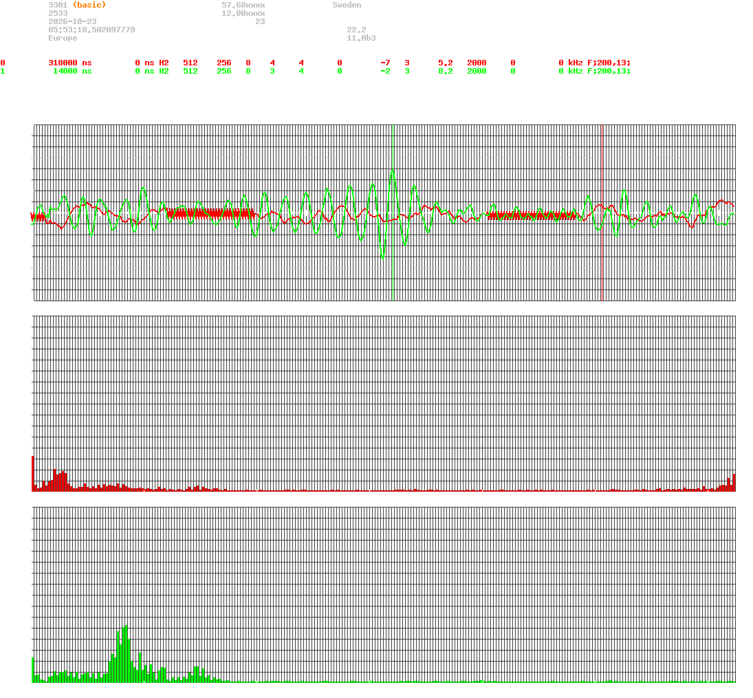Click 0 ns H2 in red row
Screen dimensions: 753x698
pyautogui.click(x=152, y=63)
